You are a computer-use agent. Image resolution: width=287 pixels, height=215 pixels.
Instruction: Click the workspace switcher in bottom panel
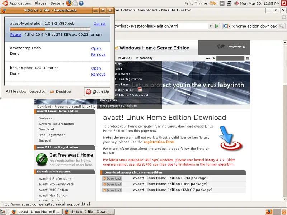tap(273, 212)
